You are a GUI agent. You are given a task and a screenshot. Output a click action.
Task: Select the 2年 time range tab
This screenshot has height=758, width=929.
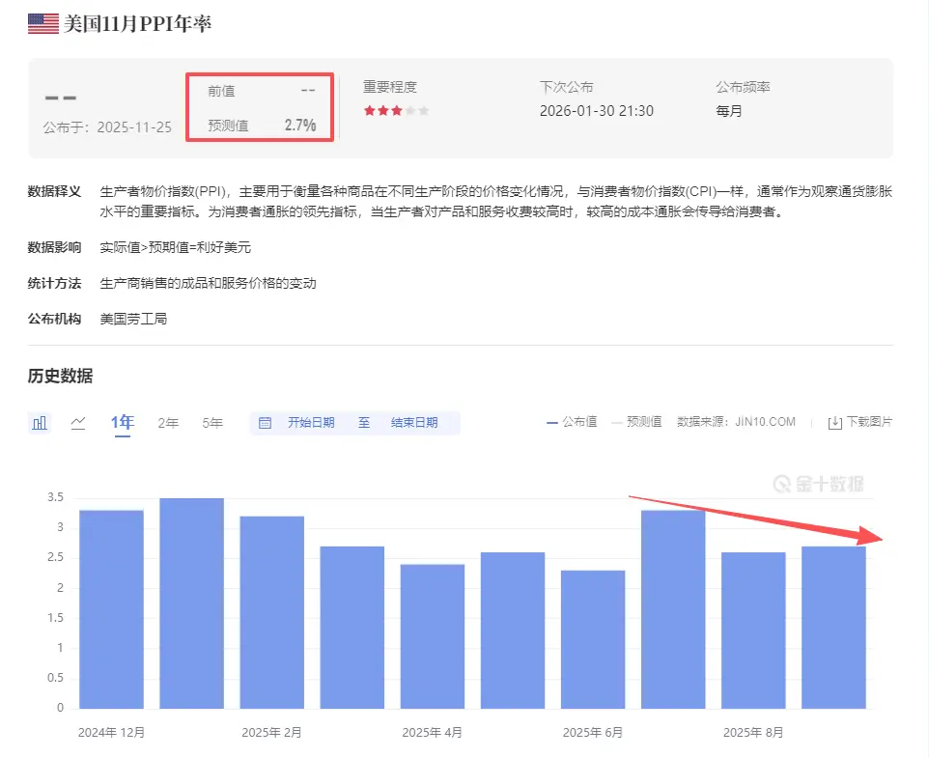click(168, 423)
